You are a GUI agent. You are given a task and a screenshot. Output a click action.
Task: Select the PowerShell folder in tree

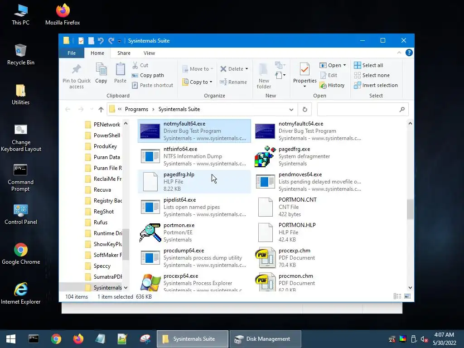coord(103,135)
